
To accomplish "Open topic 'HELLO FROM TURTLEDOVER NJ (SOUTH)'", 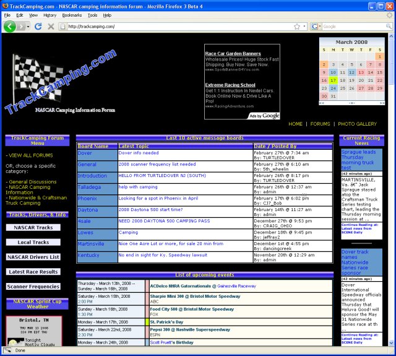I will click(x=162, y=176).
